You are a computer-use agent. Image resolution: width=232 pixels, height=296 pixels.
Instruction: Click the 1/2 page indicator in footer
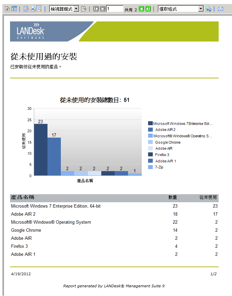213,274
